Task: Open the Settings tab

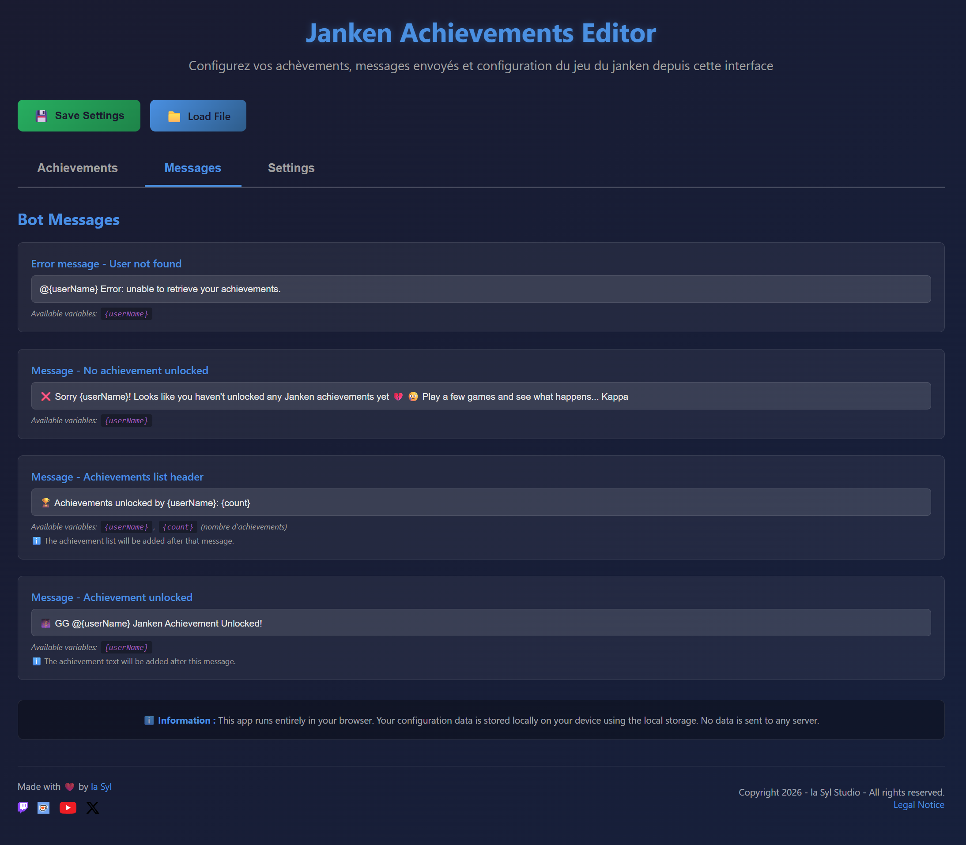Action: coord(291,168)
